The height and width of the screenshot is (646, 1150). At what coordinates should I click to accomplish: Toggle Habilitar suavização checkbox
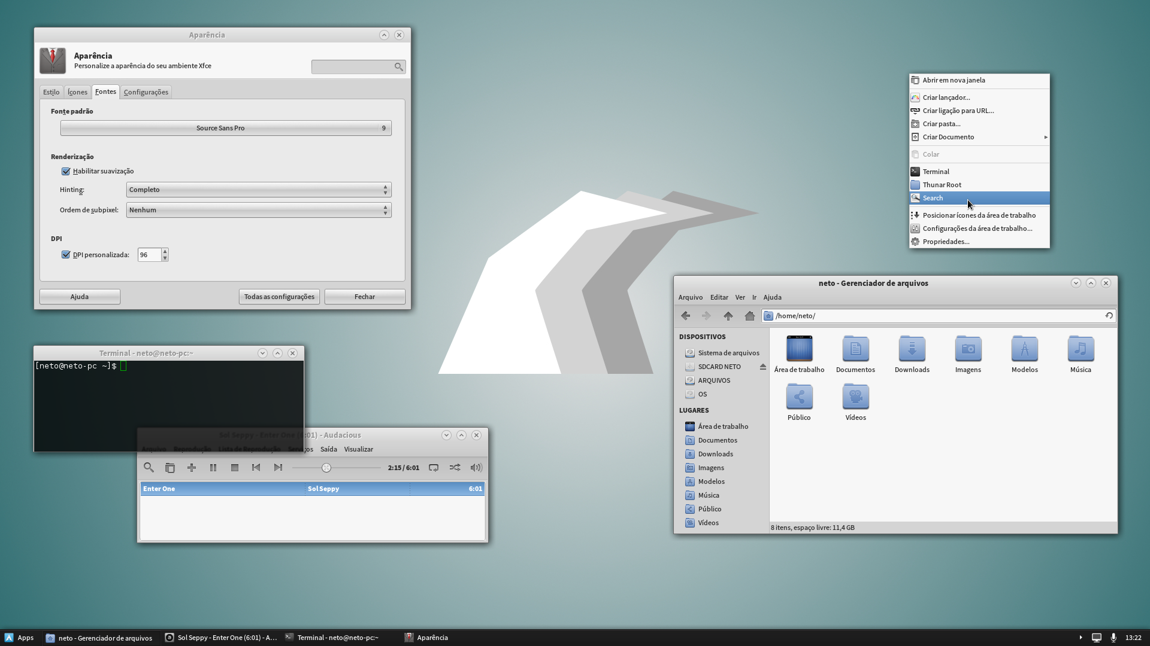(66, 171)
